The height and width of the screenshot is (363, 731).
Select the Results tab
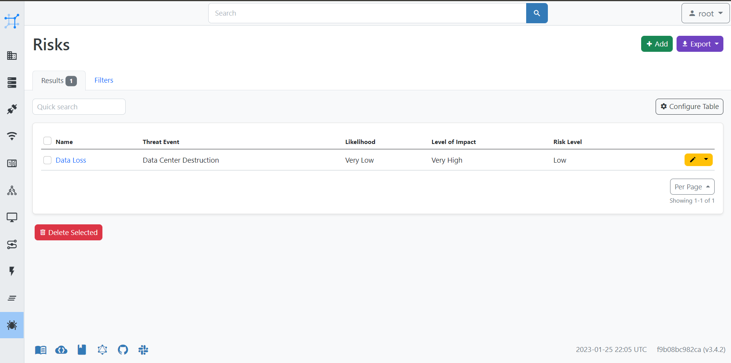[59, 81]
